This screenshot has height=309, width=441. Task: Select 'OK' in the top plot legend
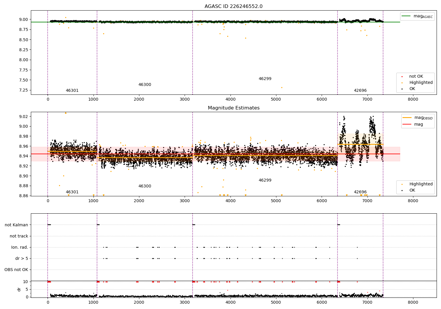point(408,89)
